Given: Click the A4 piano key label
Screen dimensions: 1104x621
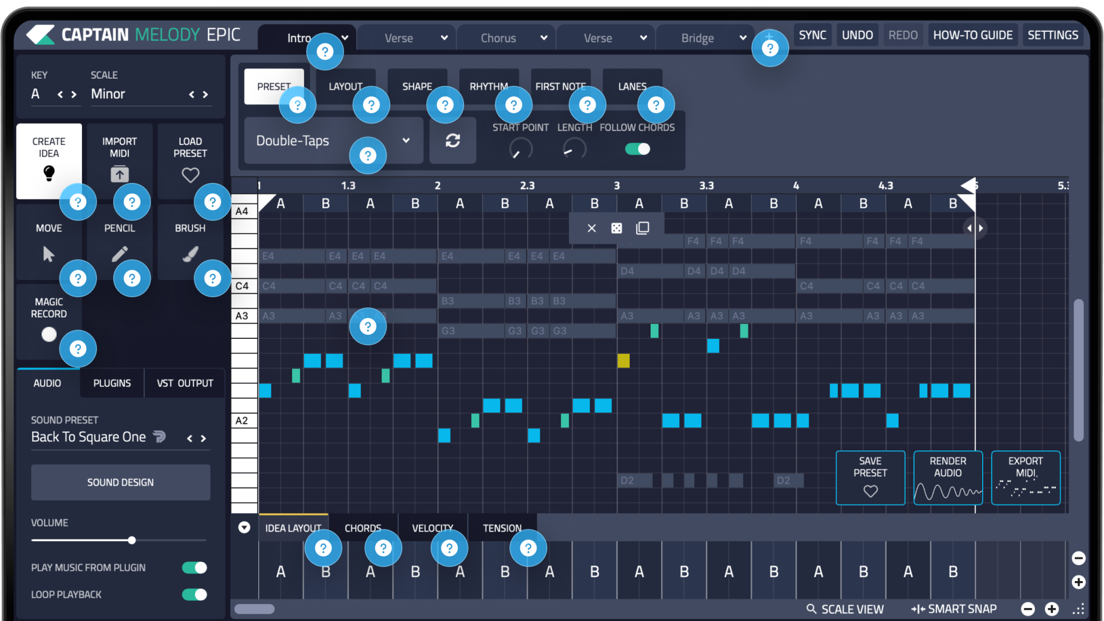Looking at the screenshot, I should pos(242,211).
